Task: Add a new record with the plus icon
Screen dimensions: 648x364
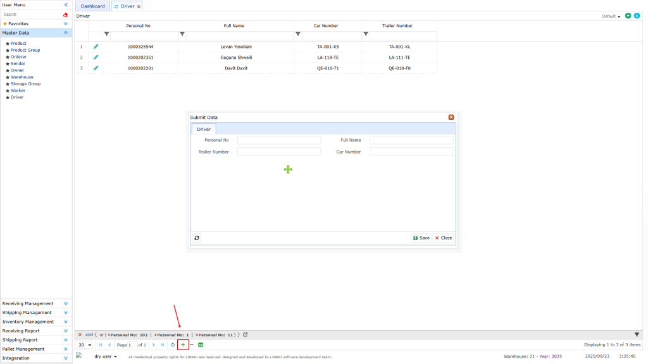Action: click(x=183, y=344)
